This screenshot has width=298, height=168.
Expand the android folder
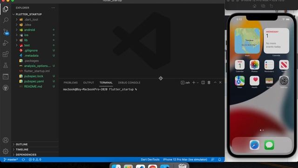coord(29,30)
